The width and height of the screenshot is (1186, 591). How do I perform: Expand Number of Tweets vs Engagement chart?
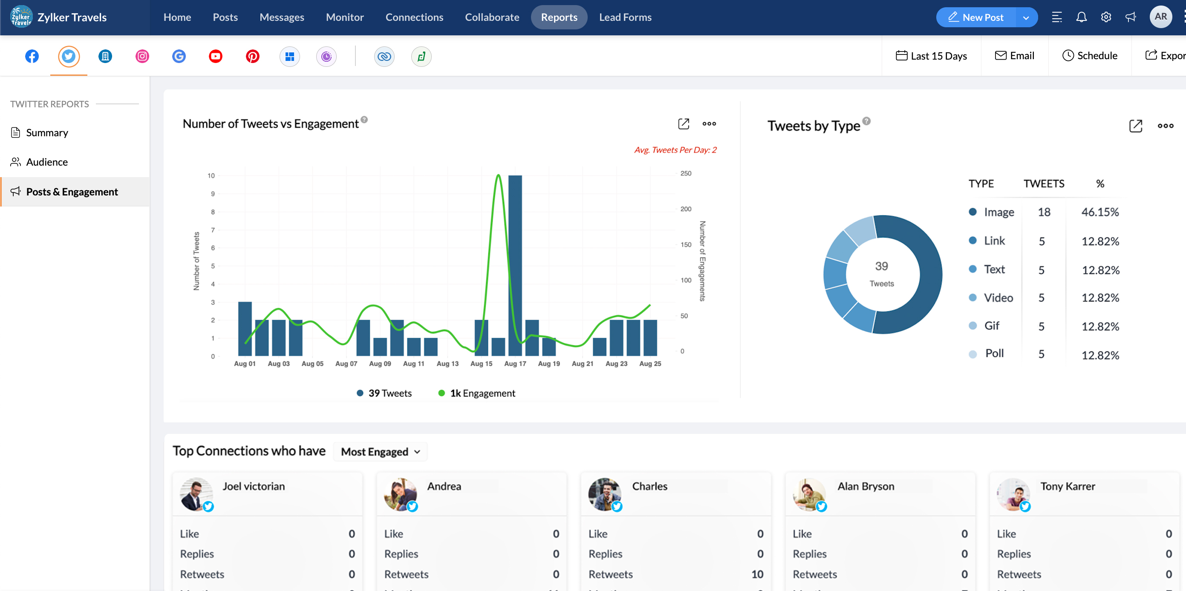[683, 123]
